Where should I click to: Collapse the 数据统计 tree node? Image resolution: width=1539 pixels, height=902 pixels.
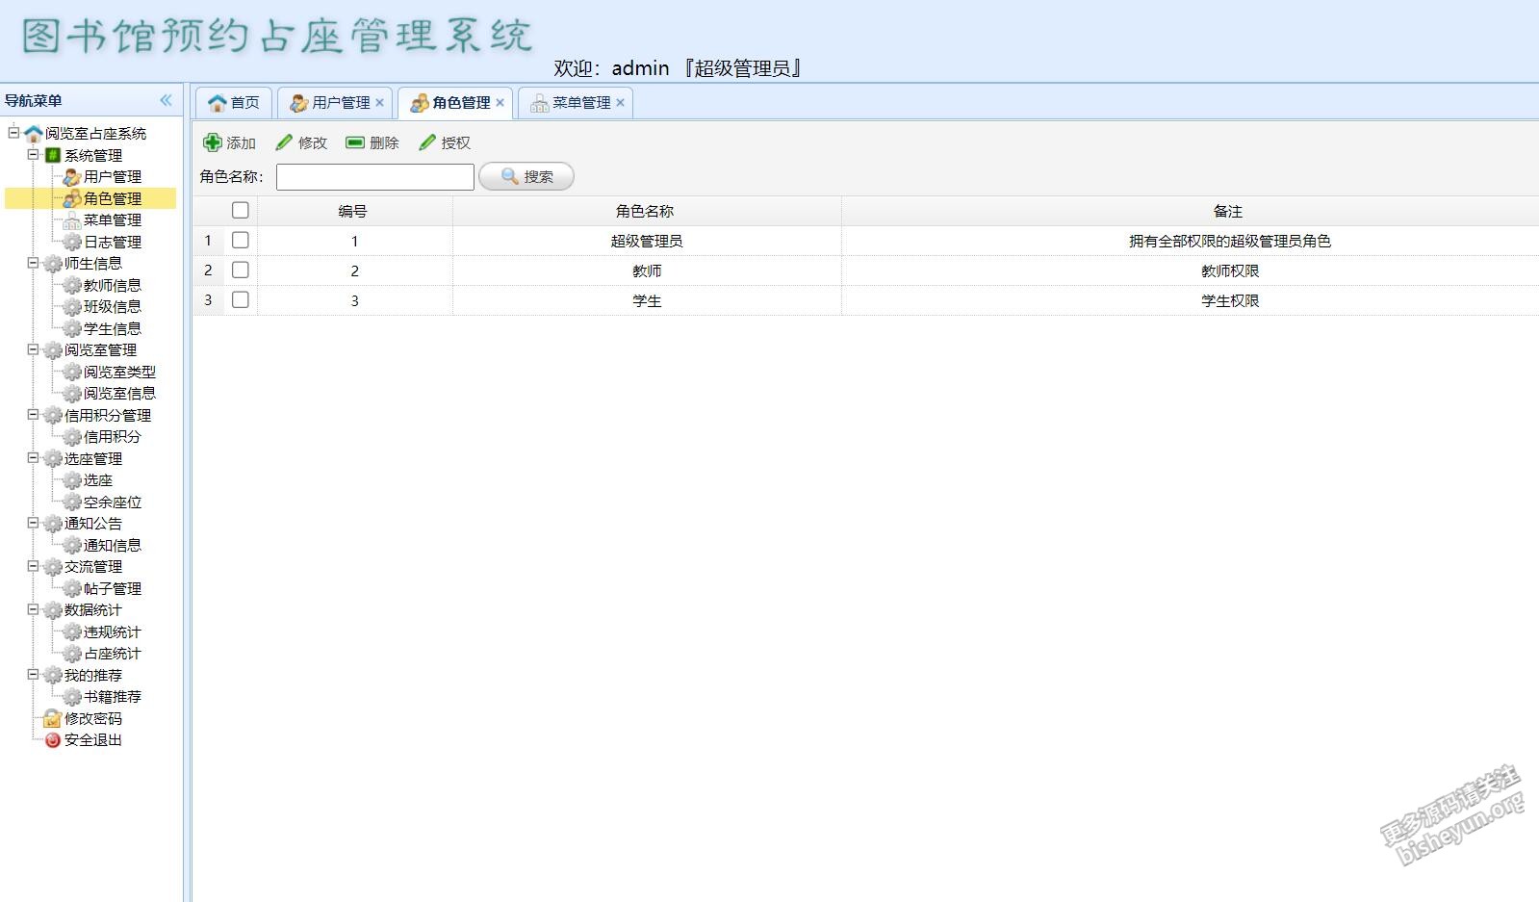(x=33, y=609)
